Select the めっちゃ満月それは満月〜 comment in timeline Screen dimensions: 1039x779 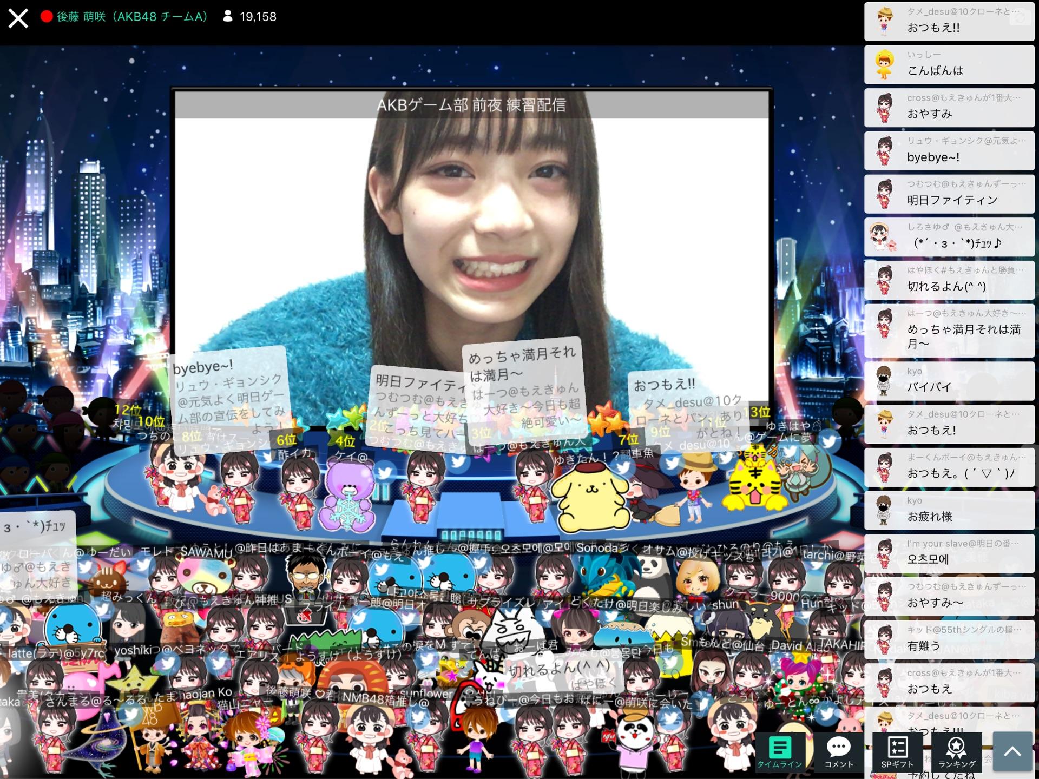[x=949, y=331]
